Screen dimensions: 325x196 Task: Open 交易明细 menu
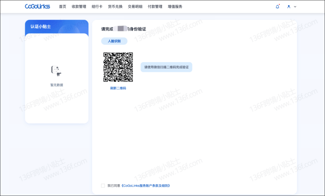point(135,7)
